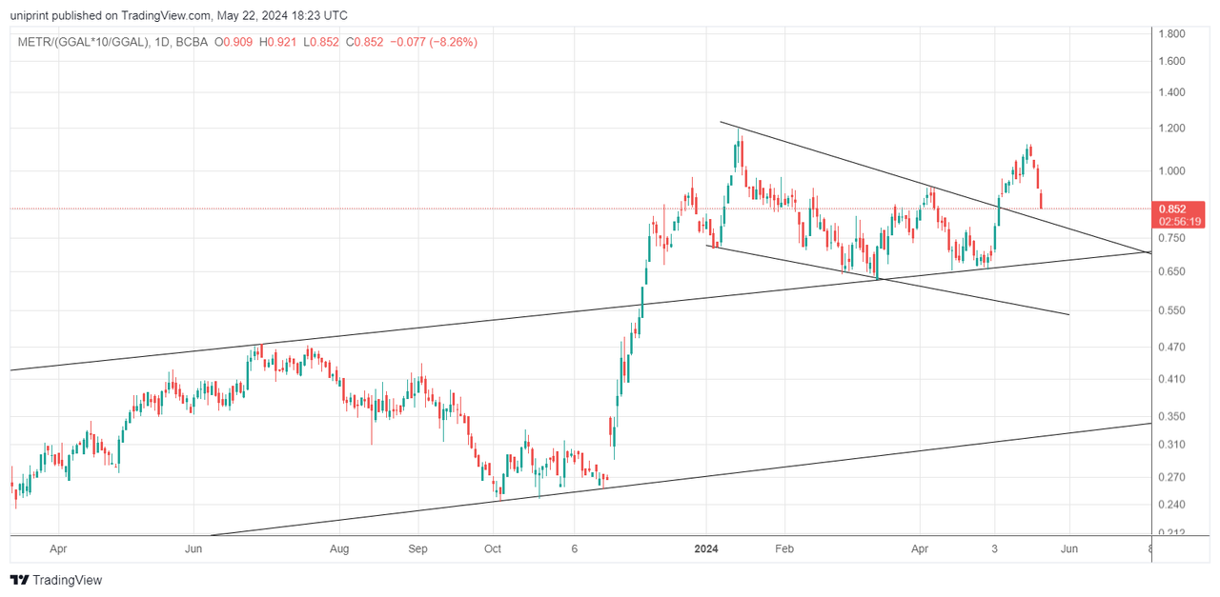Click the publication header by uniprint
This screenshot has width=1220, height=597.
(x=178, y=15)
